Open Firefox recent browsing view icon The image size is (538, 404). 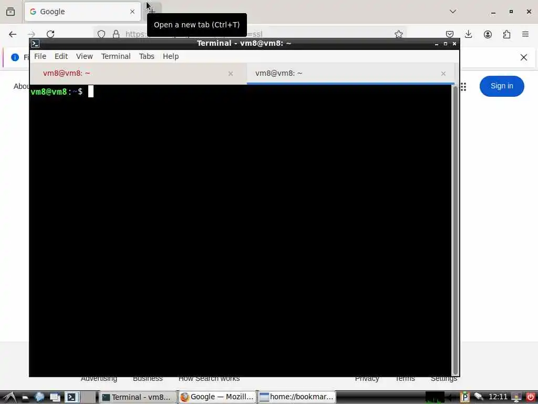pyautogui.click(x=11, y=12)
